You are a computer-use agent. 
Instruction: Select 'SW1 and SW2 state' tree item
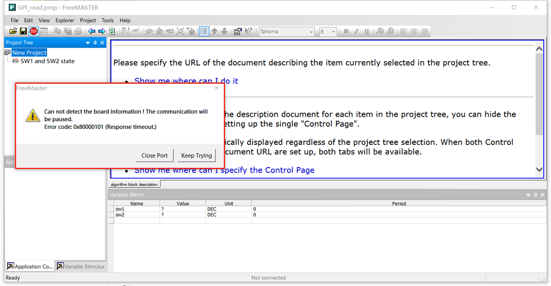47,61
